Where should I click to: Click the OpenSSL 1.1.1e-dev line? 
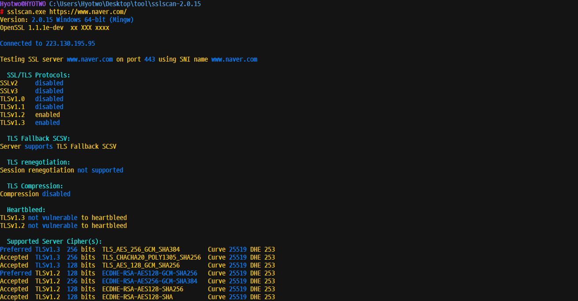55,28
